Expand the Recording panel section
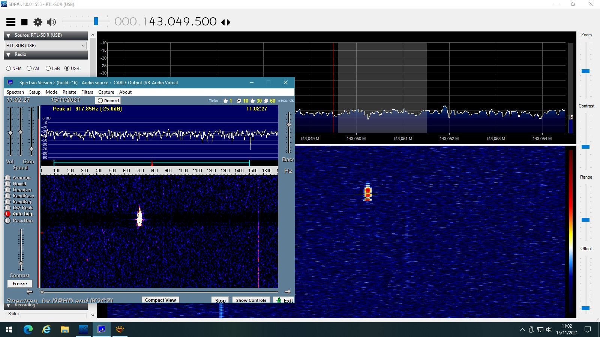The image size is (600, 337). click(8, 306)
